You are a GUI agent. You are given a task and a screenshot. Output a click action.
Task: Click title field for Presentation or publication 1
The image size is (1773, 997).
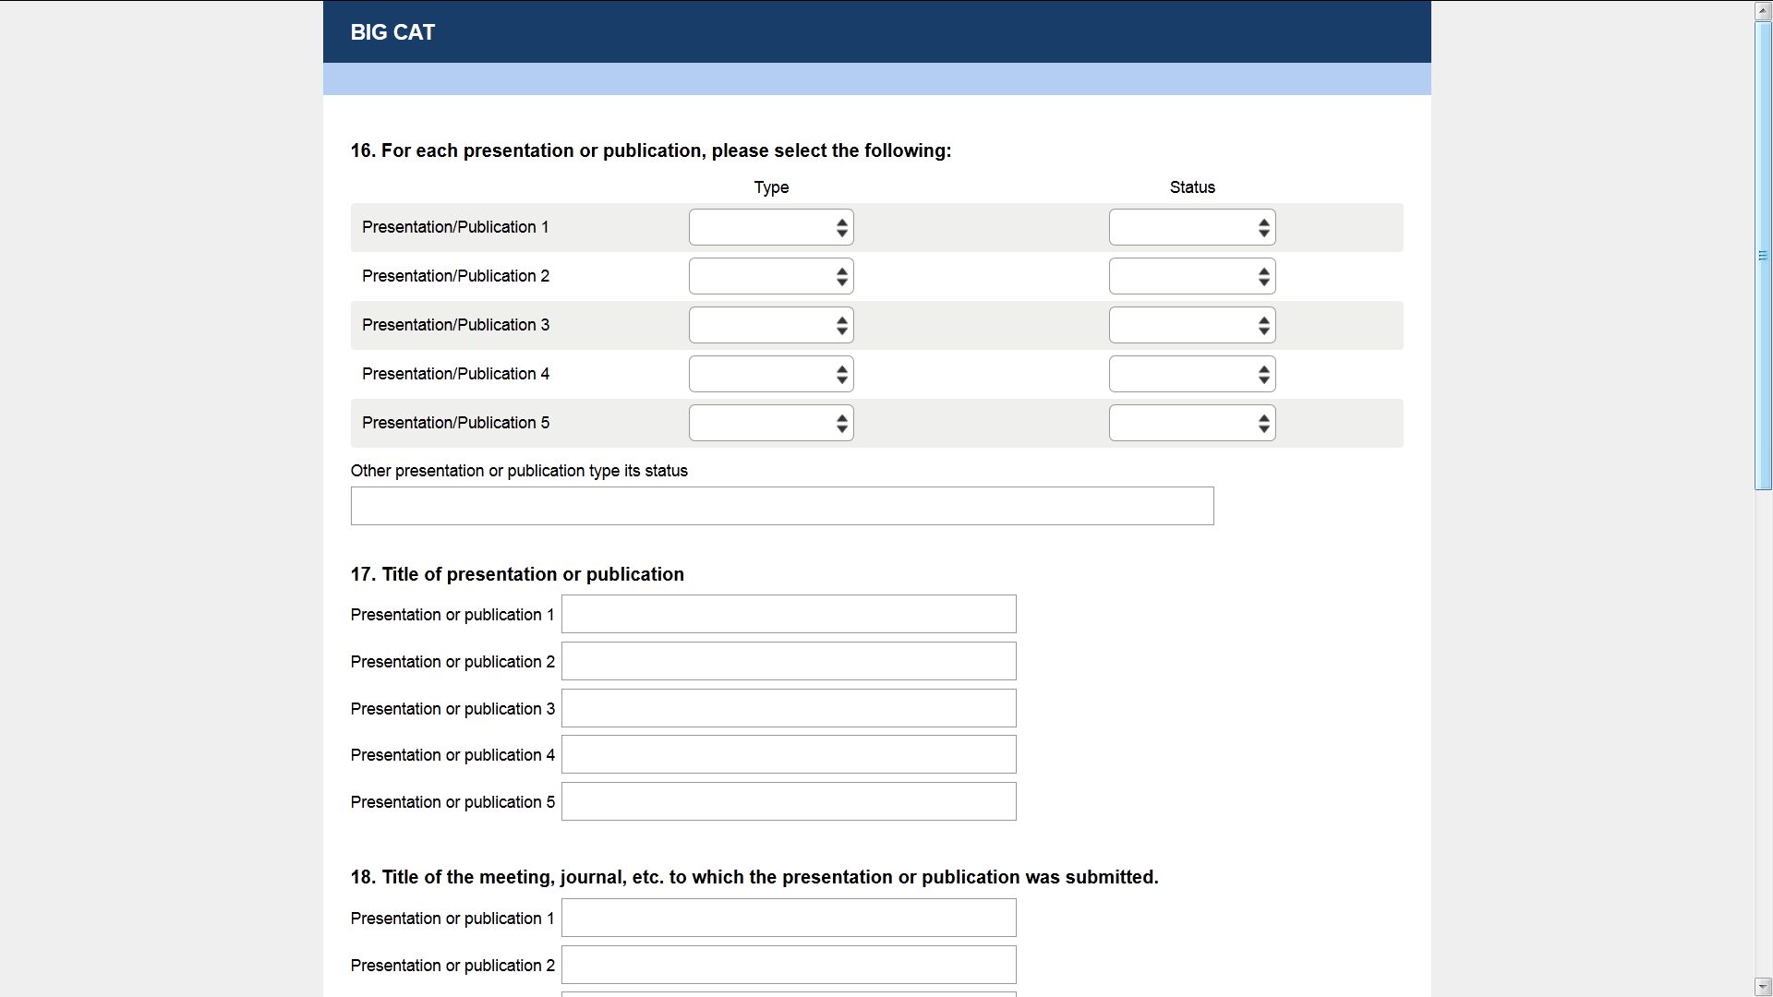(789, 614)
